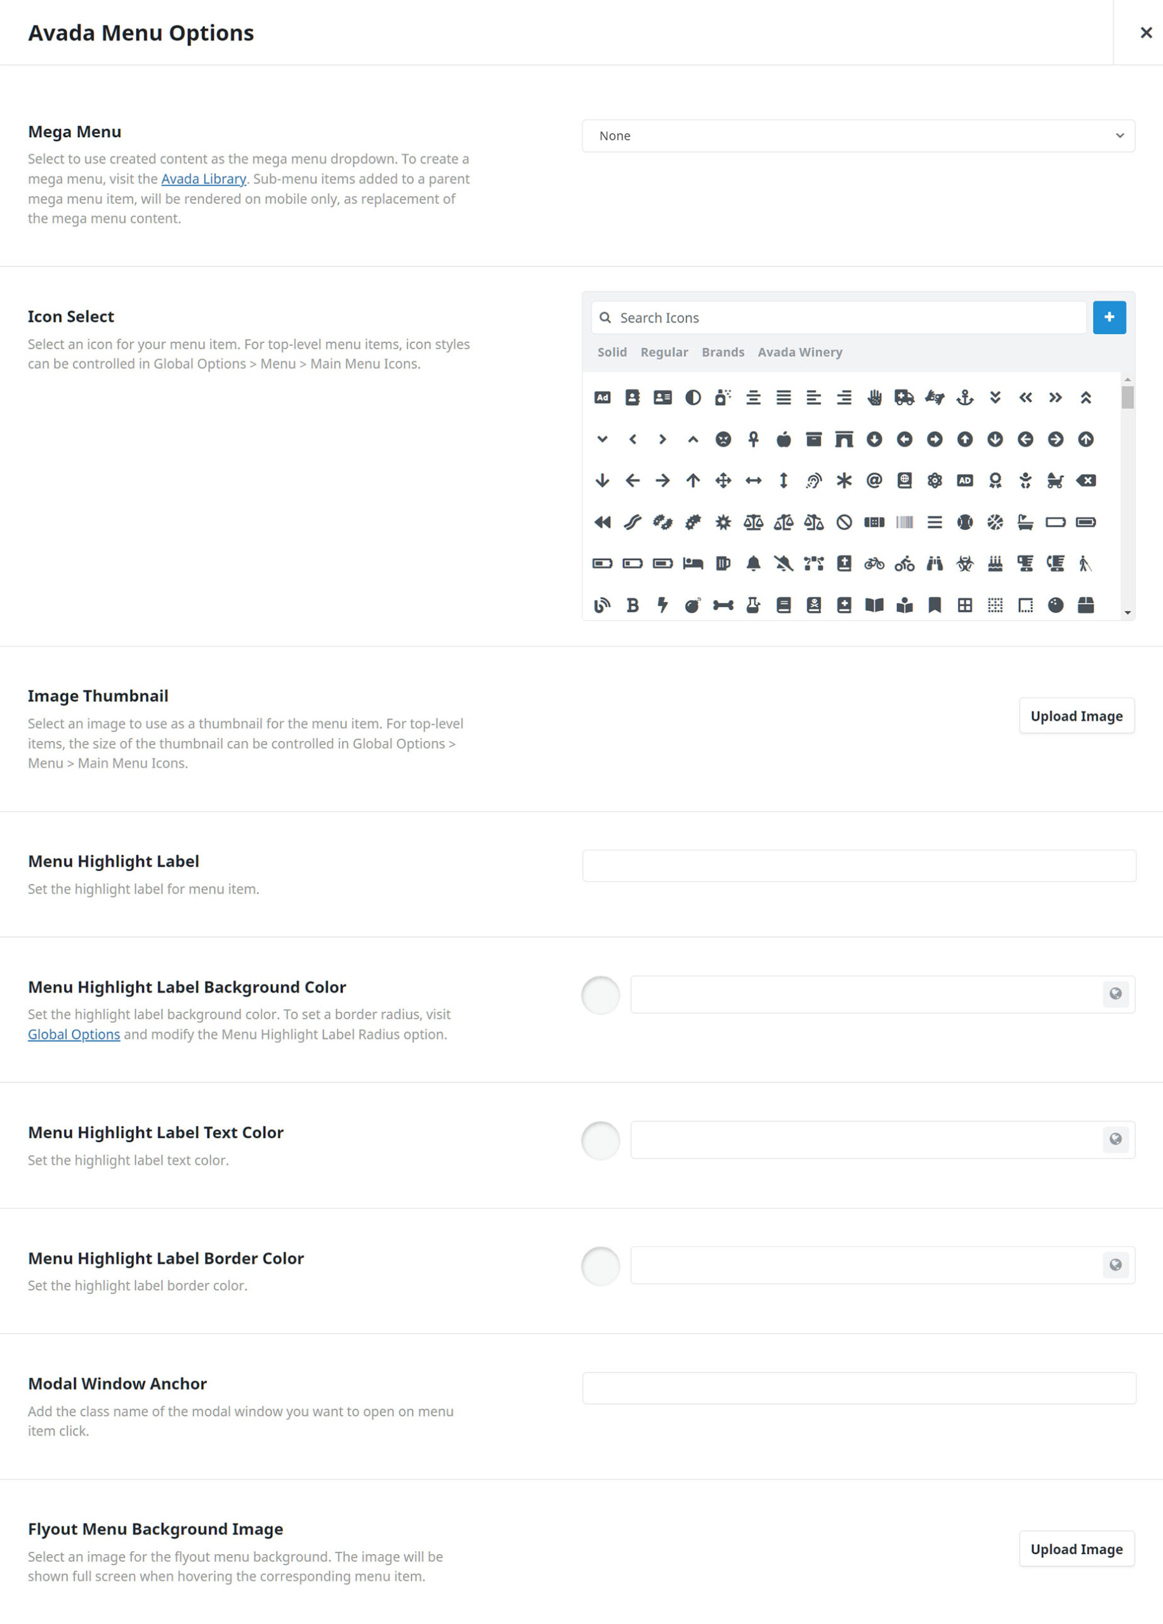Viewport: 1163px width, 1624px height.
Task: Choose the bicycle icon
Action: point(874,563)
